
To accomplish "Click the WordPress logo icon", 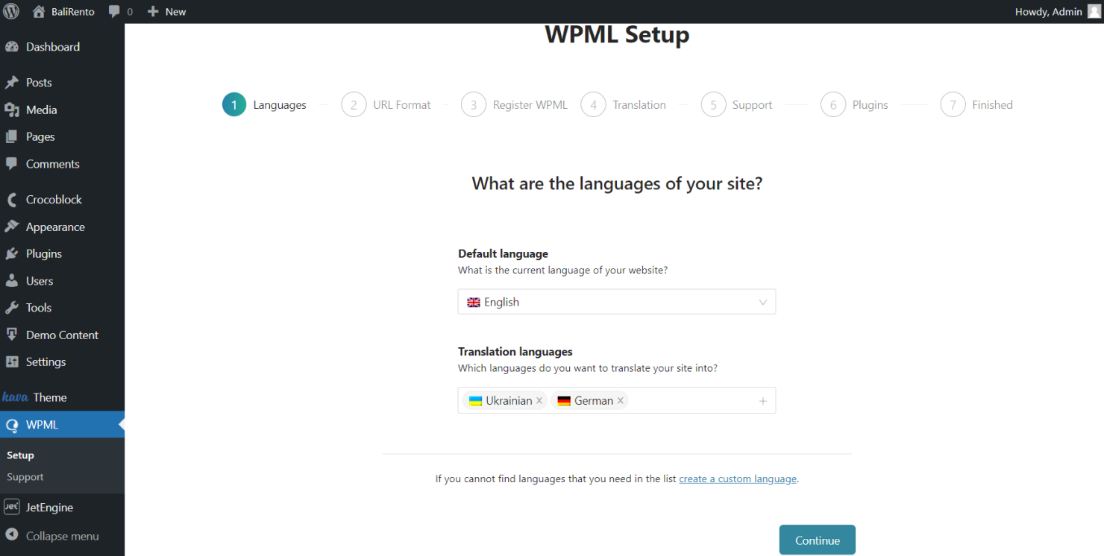I will (x=11, y=11).
